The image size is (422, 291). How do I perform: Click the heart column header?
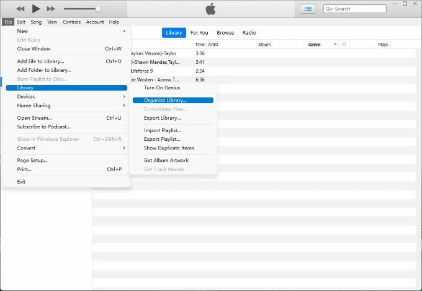point(344,45)
